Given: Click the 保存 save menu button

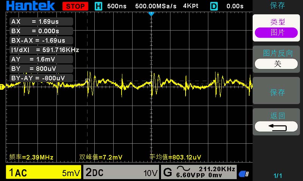Looking at the screenshot, I should pos(276,90).
